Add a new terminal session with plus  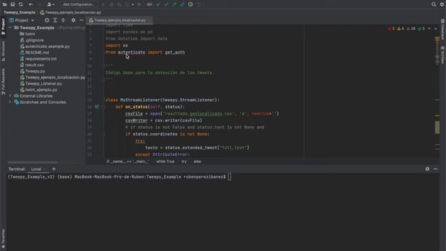pyautogui.click(x=54, y=169)
